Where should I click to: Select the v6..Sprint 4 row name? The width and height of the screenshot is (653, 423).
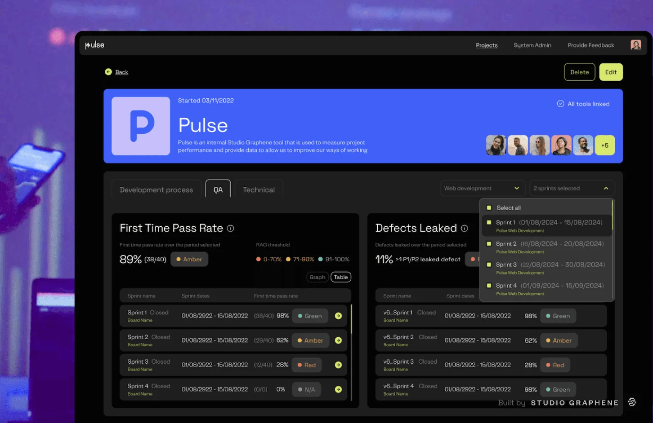click(x=398, y=386)
